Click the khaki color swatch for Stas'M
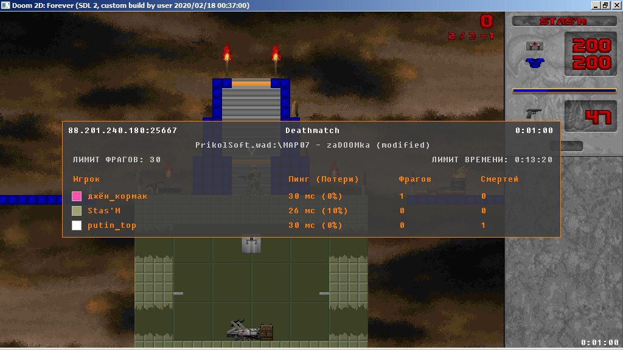The width and height of the screenshot is (623, 350). pyautogui.click(x=77, y=211)
